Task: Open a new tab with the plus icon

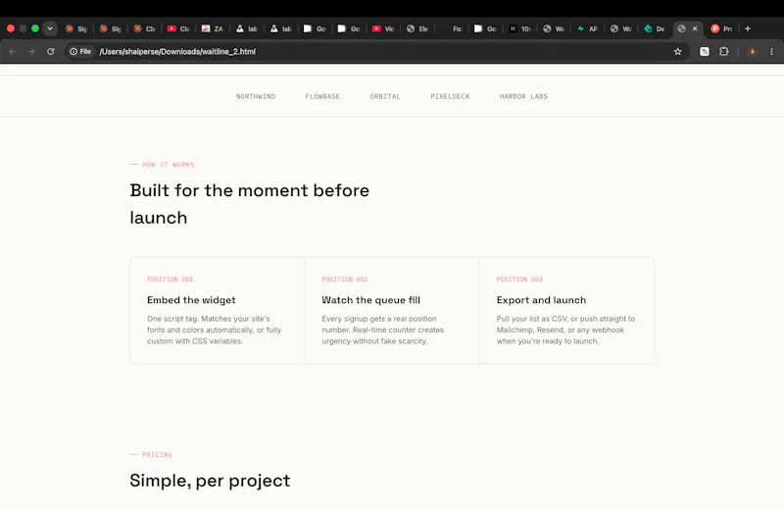Action: click(x=748, y=28)
